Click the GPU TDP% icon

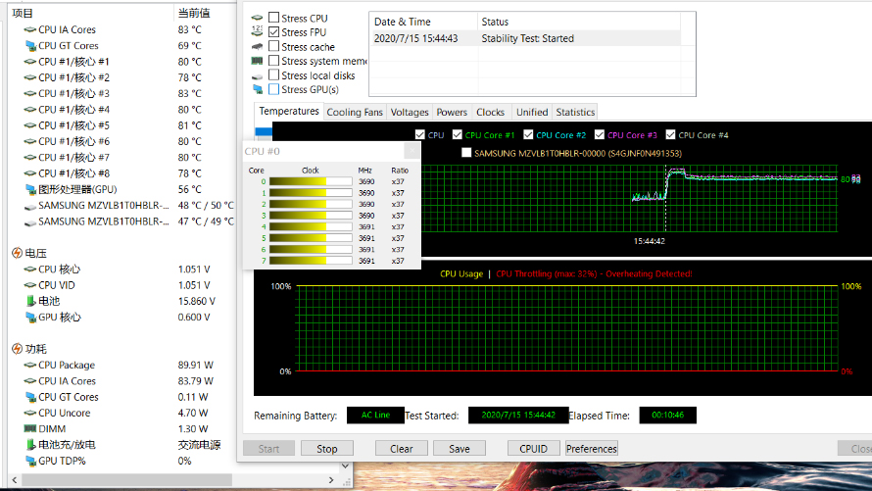pyautogui.click(x=30, y=461)
